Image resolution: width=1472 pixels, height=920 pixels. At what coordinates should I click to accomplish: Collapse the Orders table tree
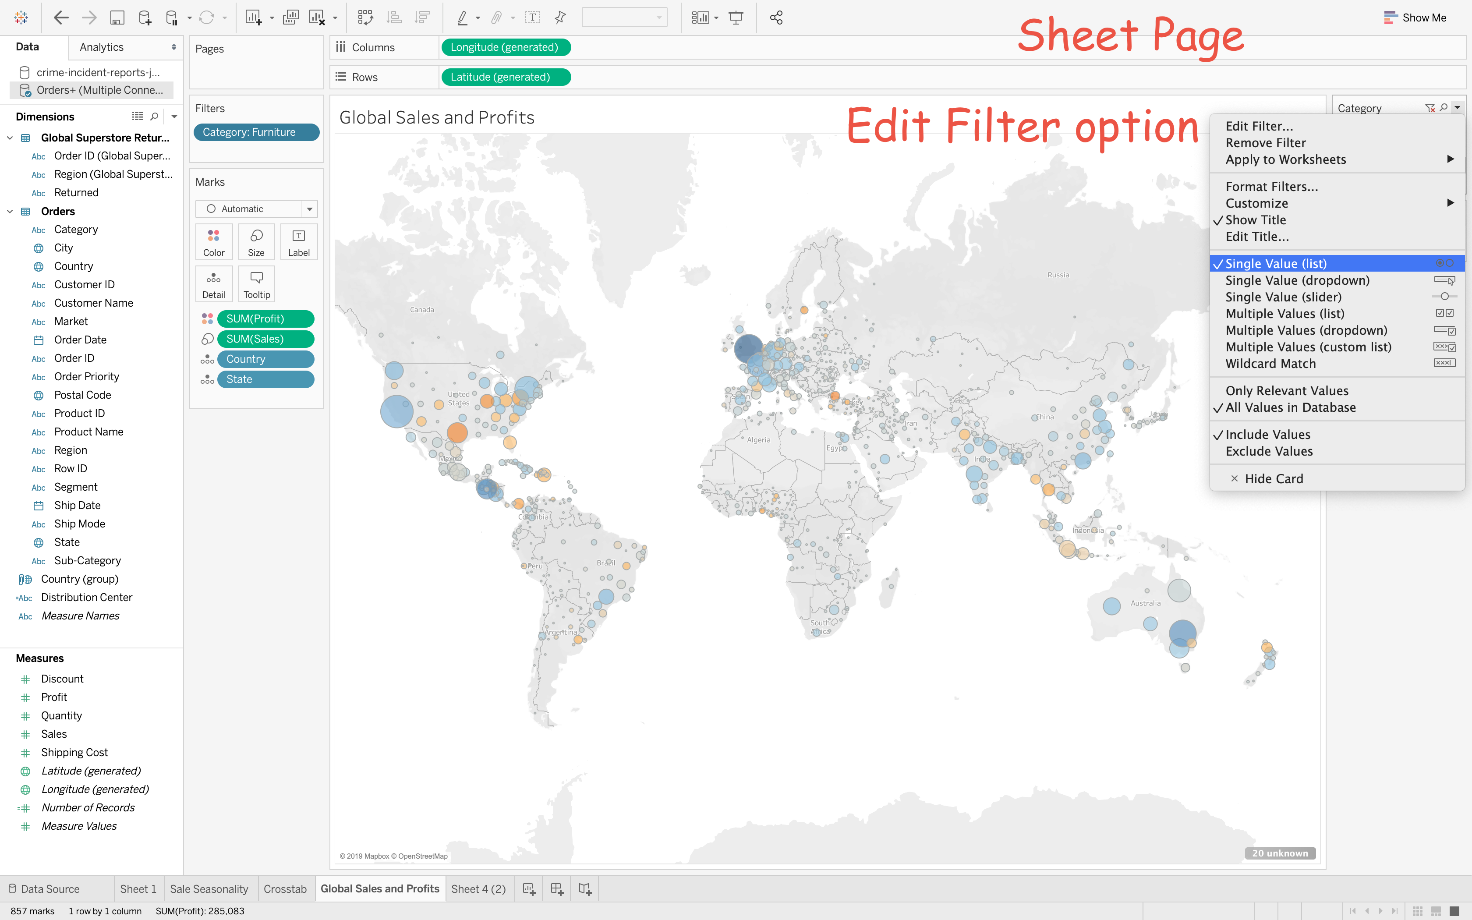[x=10, y=211]
